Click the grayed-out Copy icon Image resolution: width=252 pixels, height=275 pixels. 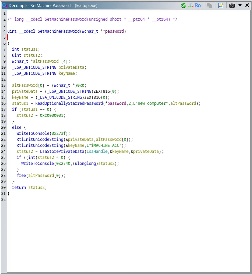tap(209, 5)
